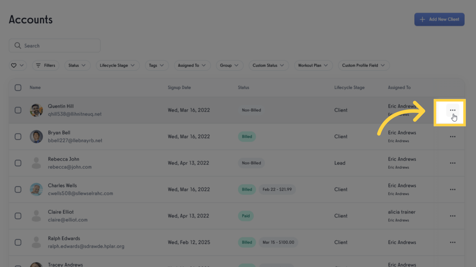Viewport: 476px width, 267px height.
Task: Open the Filters button
Action: coord(46,65)
